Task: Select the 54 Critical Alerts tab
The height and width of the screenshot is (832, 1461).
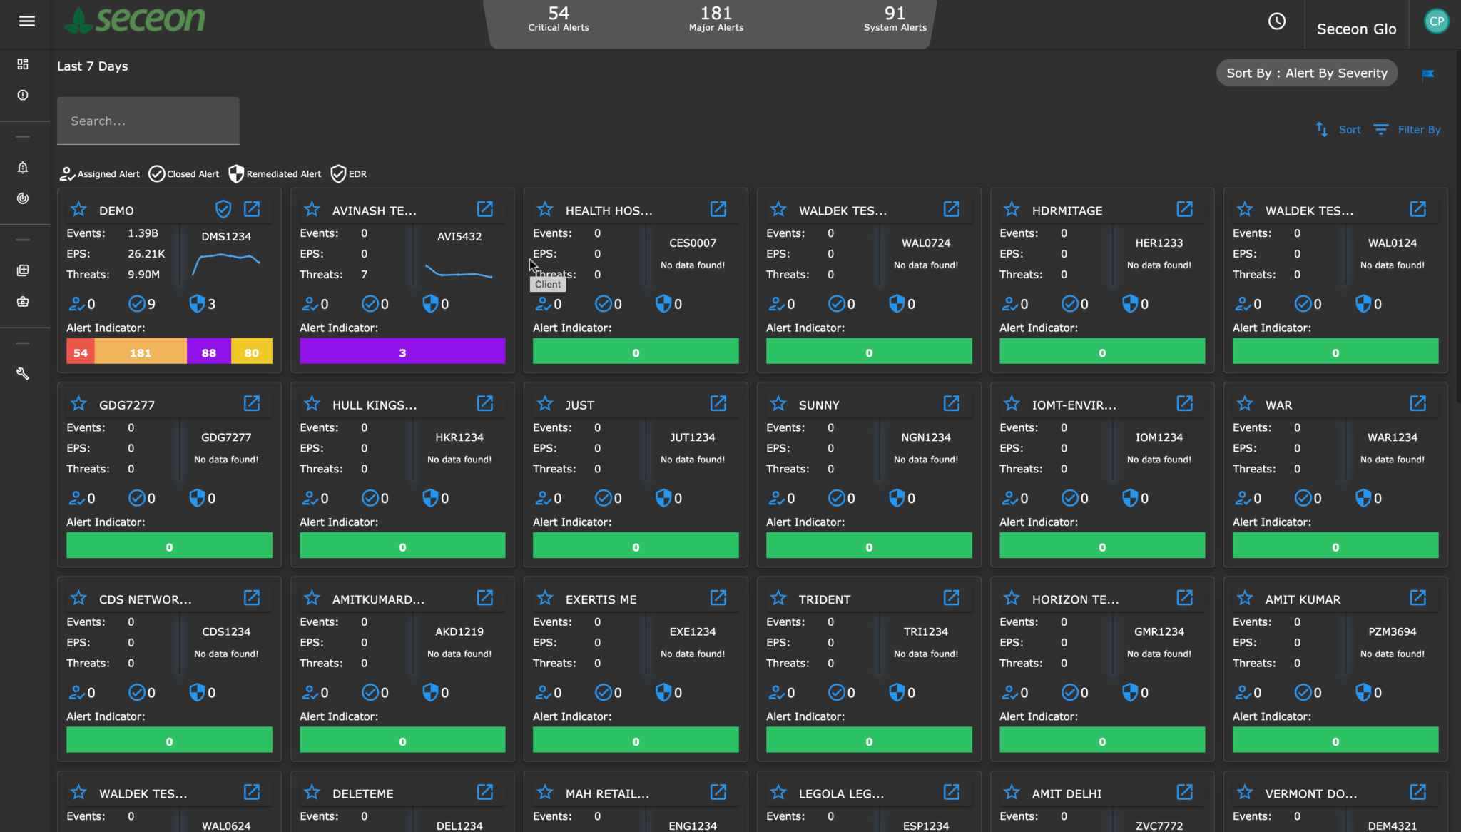Action: [559, 19]
